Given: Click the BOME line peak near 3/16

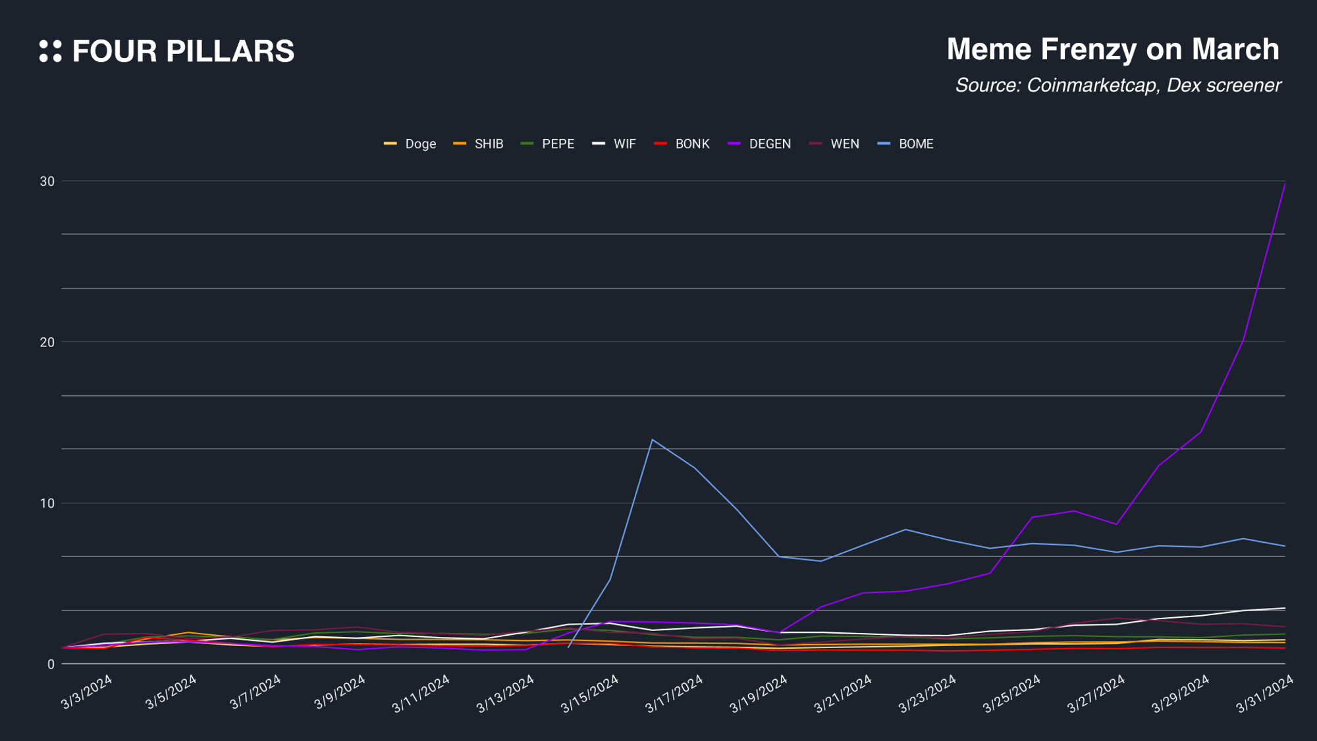Looking at the screenshot, I should tap(652, 439).
